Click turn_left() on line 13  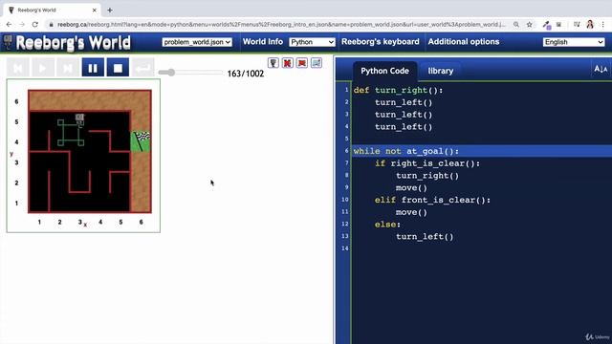coord(425,237)
